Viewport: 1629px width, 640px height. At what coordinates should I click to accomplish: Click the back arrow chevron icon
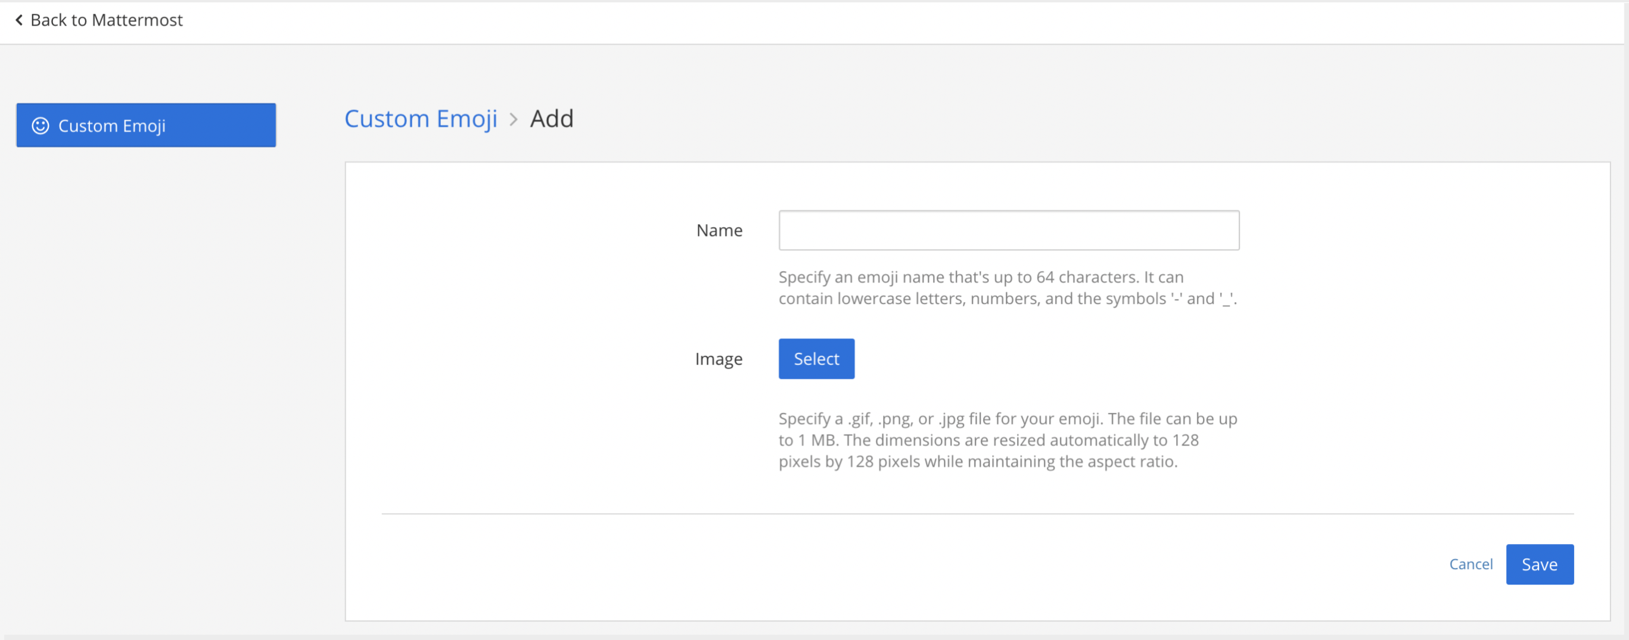19,20
